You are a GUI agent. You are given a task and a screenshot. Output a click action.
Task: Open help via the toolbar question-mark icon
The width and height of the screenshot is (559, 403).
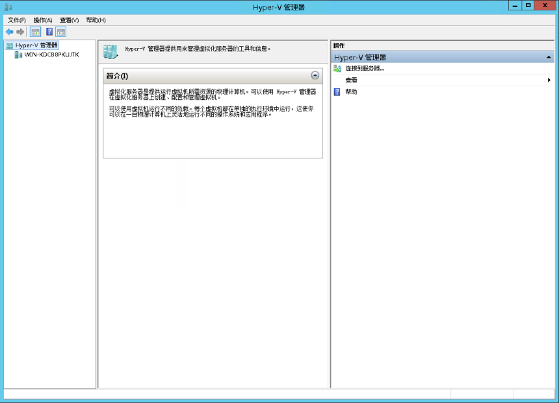[x=49, y=32]
